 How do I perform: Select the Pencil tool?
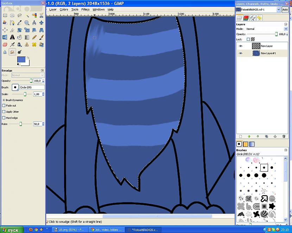click(x=34, y=37)
